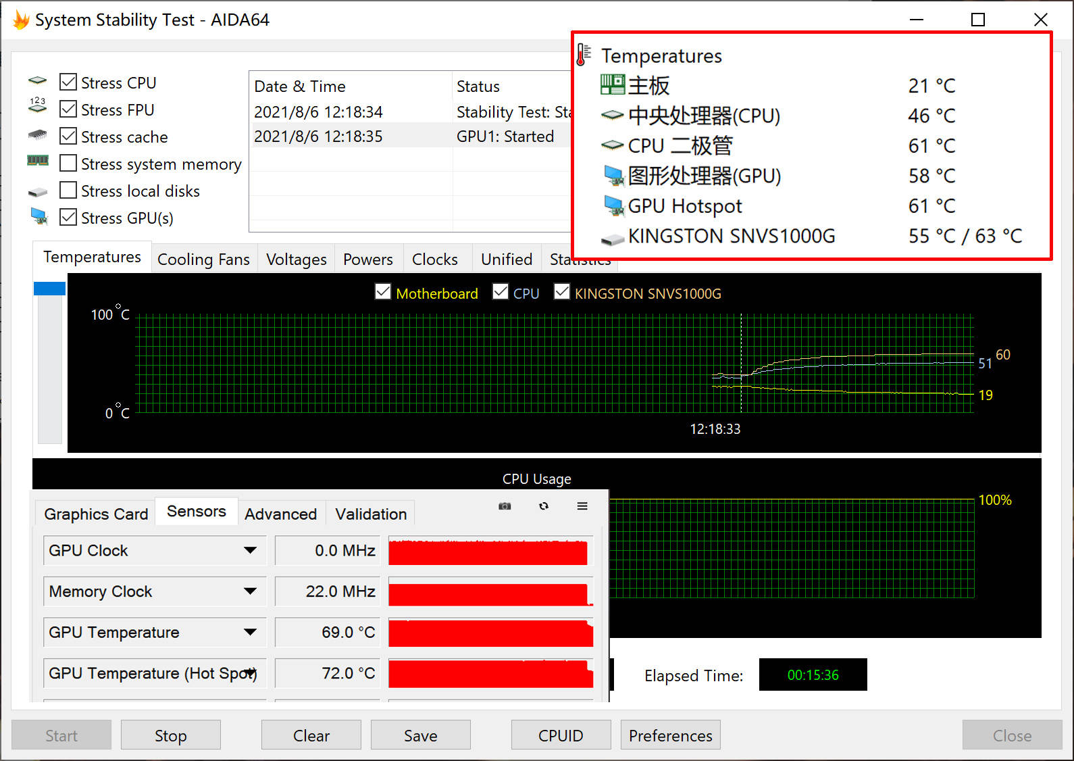The width and height of the screenshot is (1074, 761).
Task: Click the 69.0 °C GPU Temperature value
Action: (x=328, y=633)
